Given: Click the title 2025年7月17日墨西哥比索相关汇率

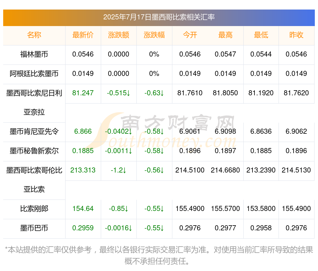Looking at the screenshot, I should tap(159, 17).
